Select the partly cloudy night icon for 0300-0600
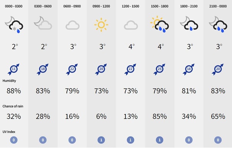The height and width of the screenshot is (148, 232). (43, 23)
